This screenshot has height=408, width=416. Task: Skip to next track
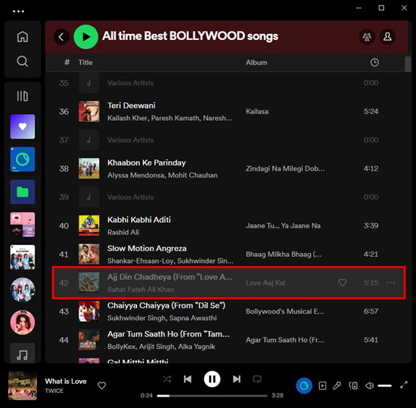coord(237,379)
